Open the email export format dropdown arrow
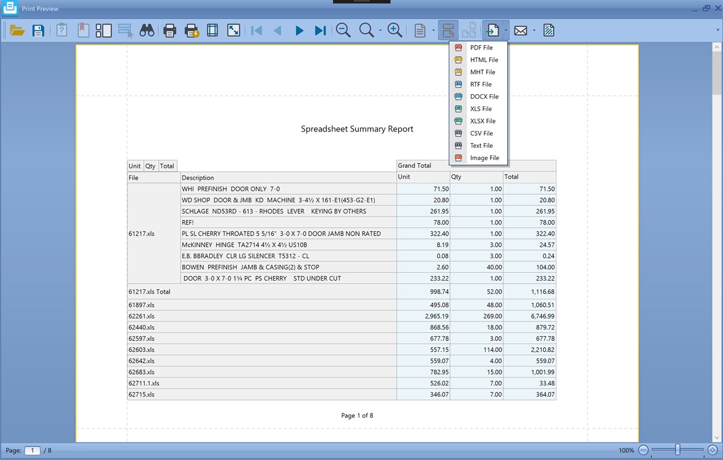 534,30
